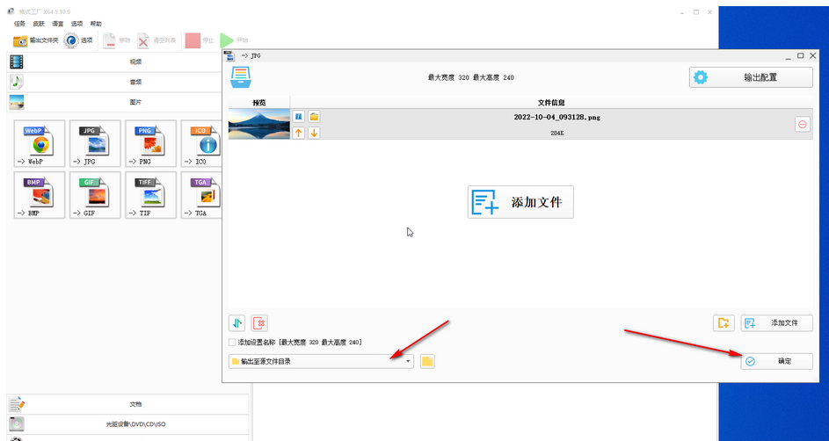
Task: Click 最大宽度 320 最大高度 240 text
Action: pyautogui.click(x=470, y=77)
